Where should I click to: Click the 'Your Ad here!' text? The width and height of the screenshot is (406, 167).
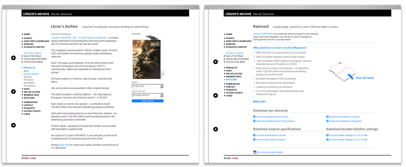tap(365, 78)
